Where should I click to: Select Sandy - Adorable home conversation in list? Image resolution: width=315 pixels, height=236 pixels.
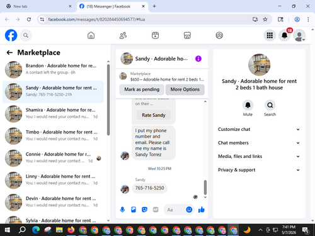click(x=53, y=91)
